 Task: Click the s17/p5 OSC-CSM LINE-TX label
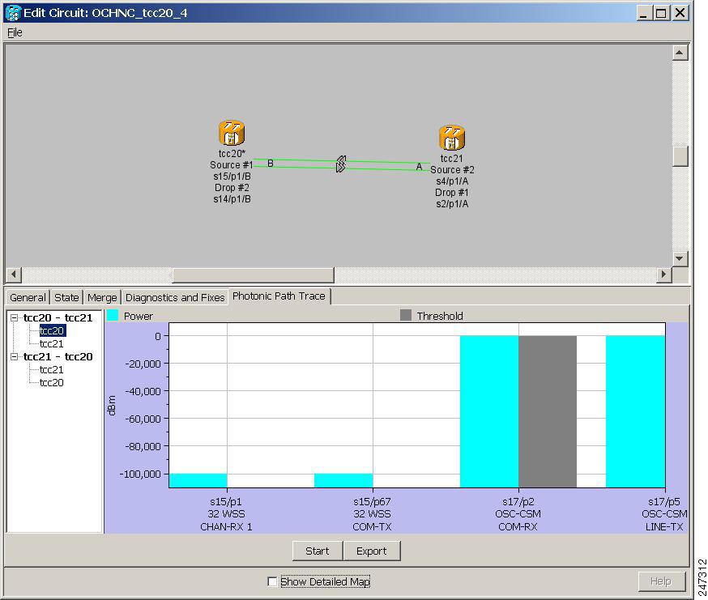[x=664, y=514]
